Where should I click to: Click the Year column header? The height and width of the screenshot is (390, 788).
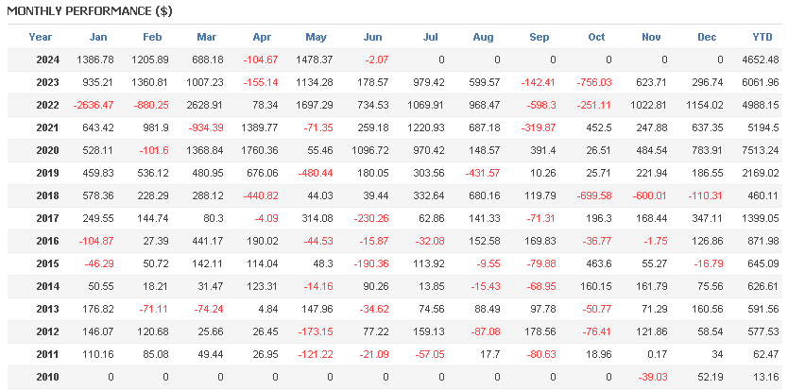tap(41, 38)
